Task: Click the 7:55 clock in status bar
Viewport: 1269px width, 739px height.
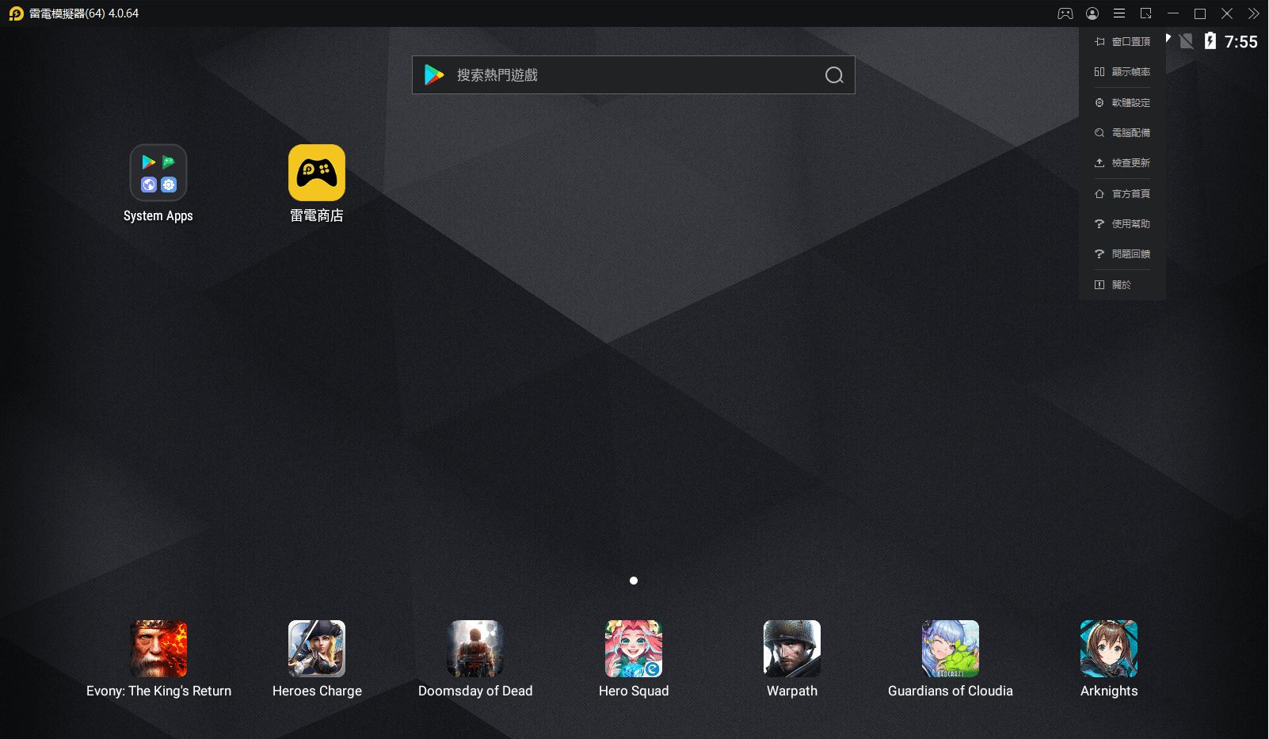Action: [x=1240, y=42]
